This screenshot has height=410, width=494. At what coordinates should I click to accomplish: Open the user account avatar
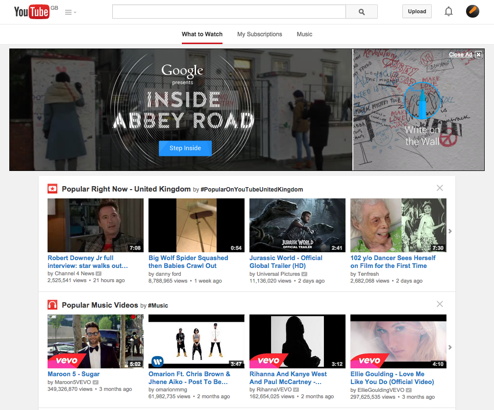pyautogui.click(x=472, y=11)
